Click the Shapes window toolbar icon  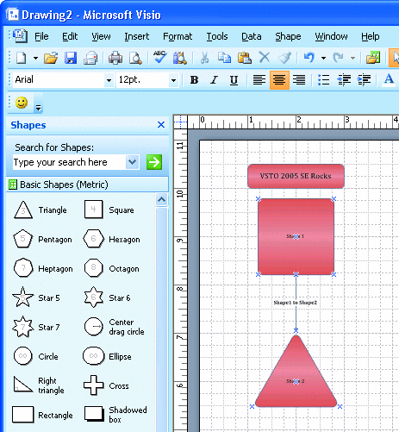point(373,58)
